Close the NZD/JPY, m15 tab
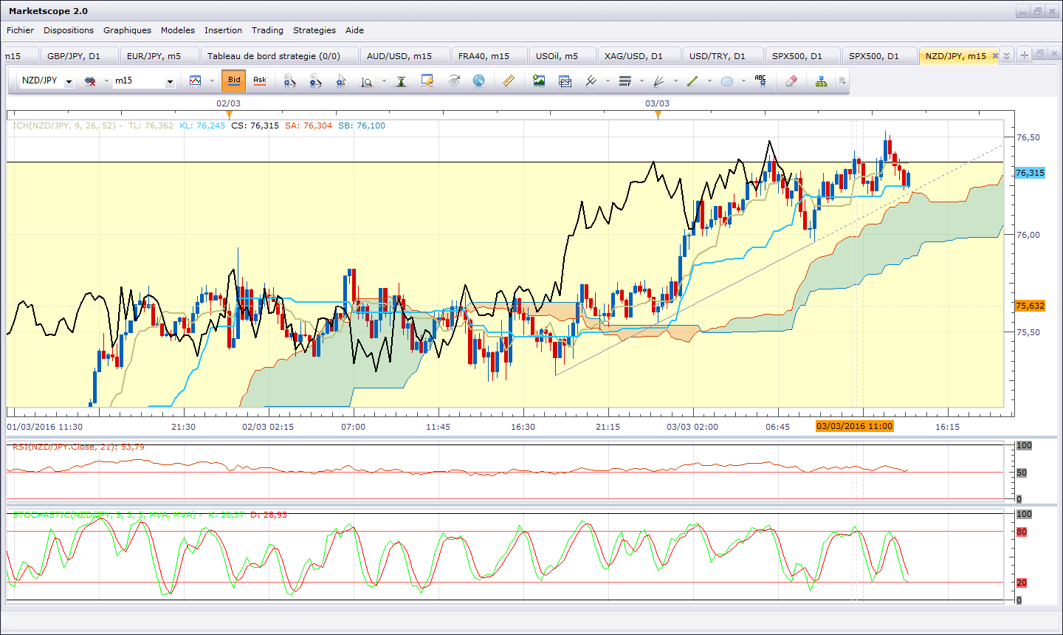The width and height of the screenshot is (1063, 635). pyautogui.click(x=994, y=56)
